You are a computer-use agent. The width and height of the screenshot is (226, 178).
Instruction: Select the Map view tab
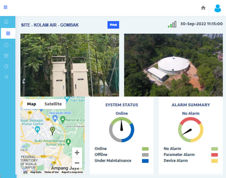(x=31, y=104)
